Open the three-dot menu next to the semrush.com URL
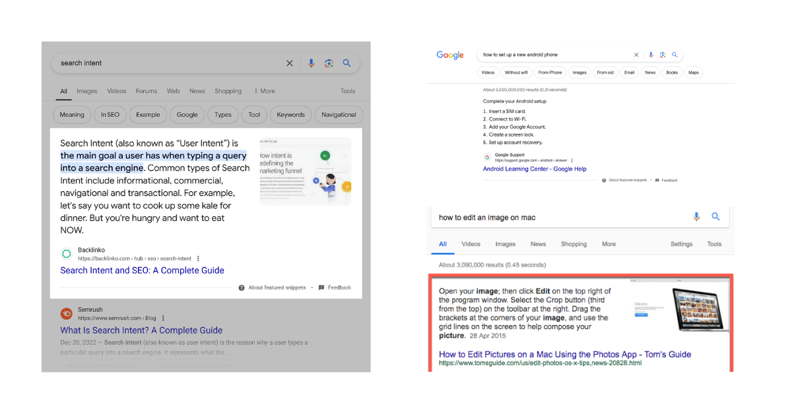Image resolution: width=792 pixels, height=414 pixels. click(163, 318)
